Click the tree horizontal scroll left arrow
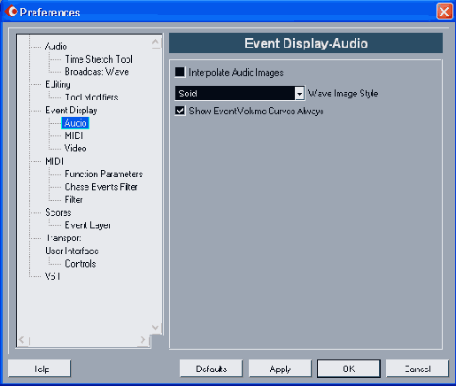The height and width of the screenshot is (386, 456). pos(21,340)
